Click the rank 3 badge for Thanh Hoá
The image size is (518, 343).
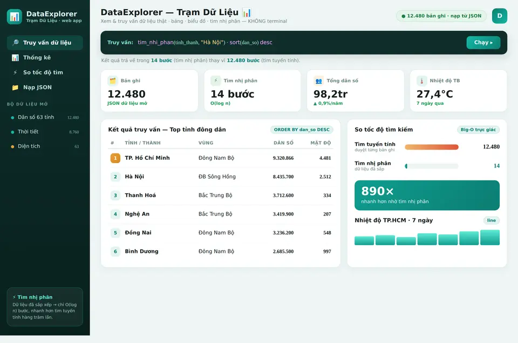pos(115,196)
